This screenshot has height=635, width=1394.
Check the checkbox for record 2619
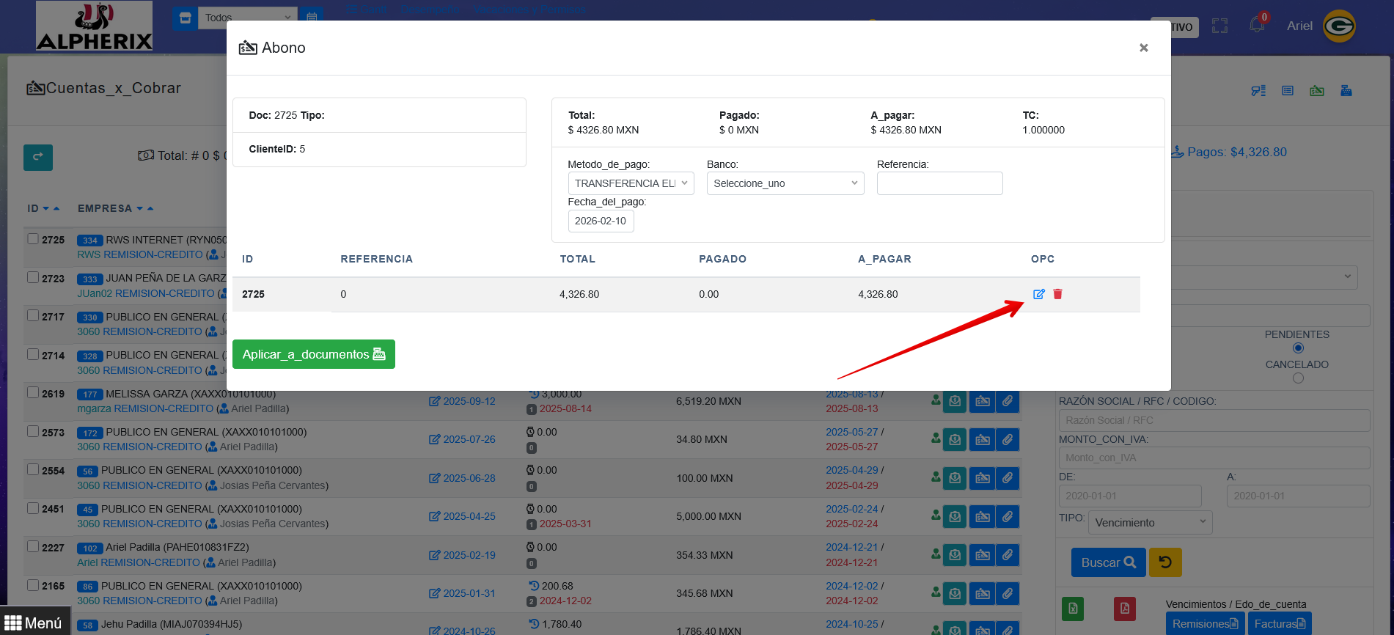click(33, 392)
